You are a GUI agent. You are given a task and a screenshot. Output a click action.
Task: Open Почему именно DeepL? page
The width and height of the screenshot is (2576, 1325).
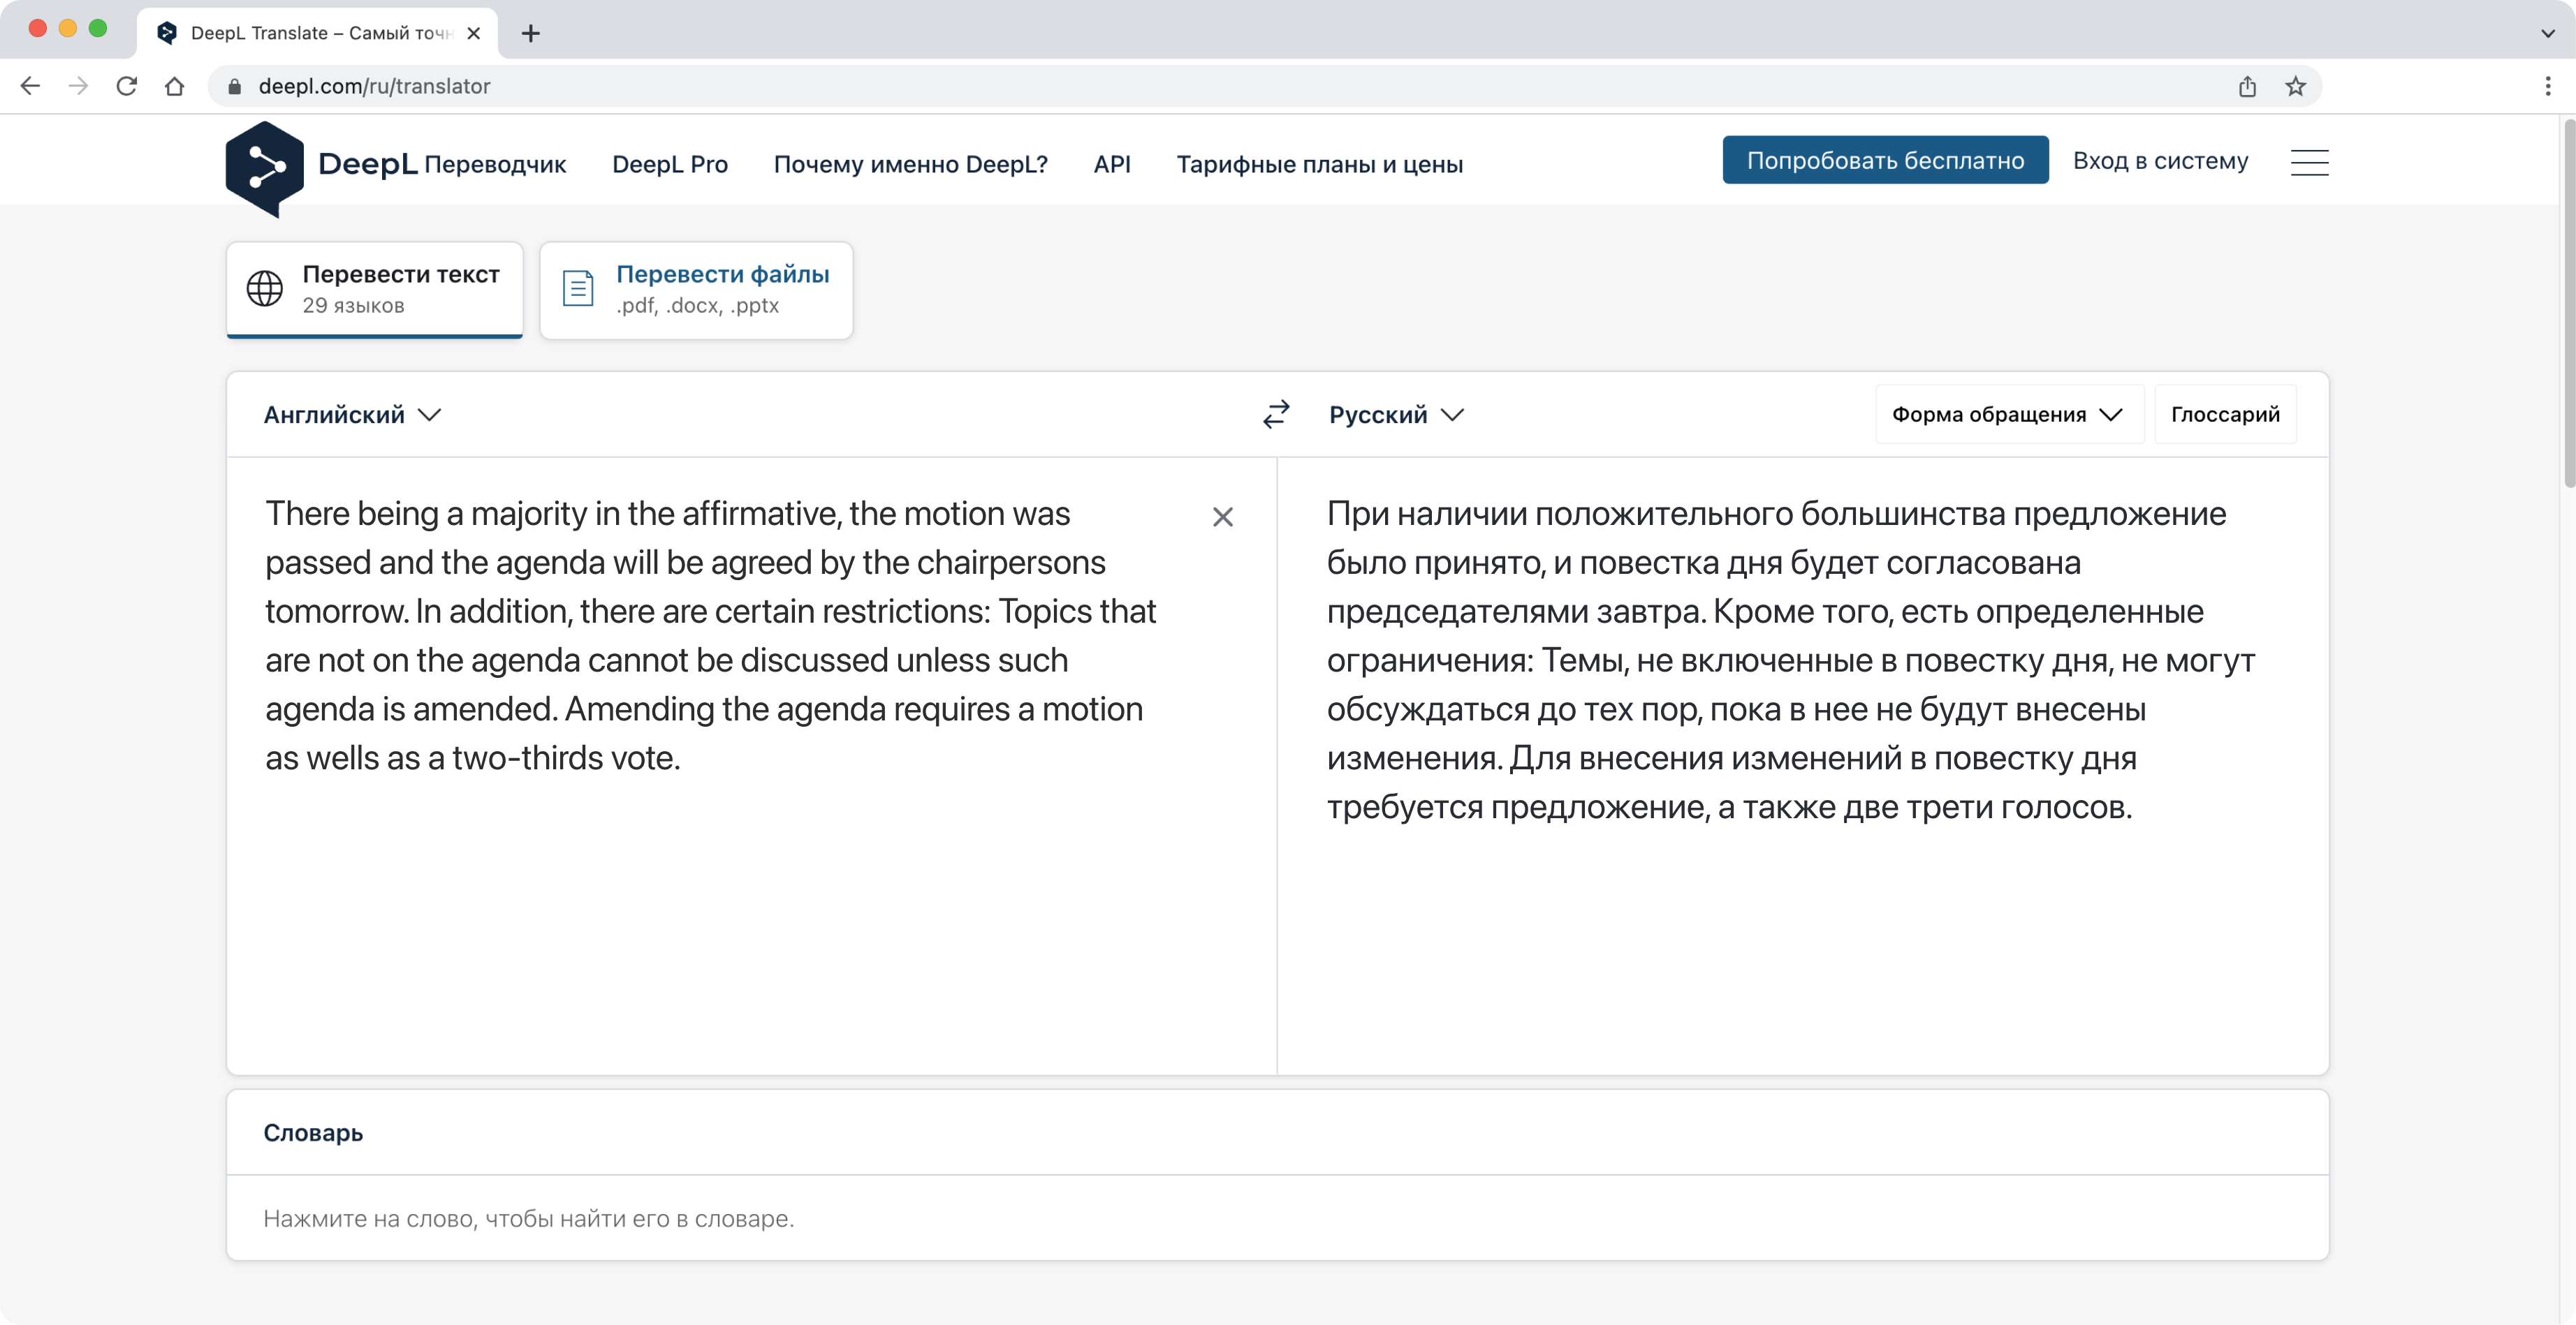tap(910, 164)
